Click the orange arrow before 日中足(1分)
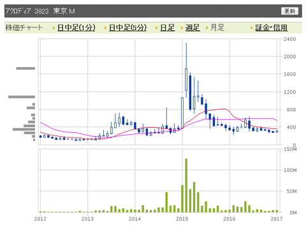The image size is (306, 232). click(54, 28)
